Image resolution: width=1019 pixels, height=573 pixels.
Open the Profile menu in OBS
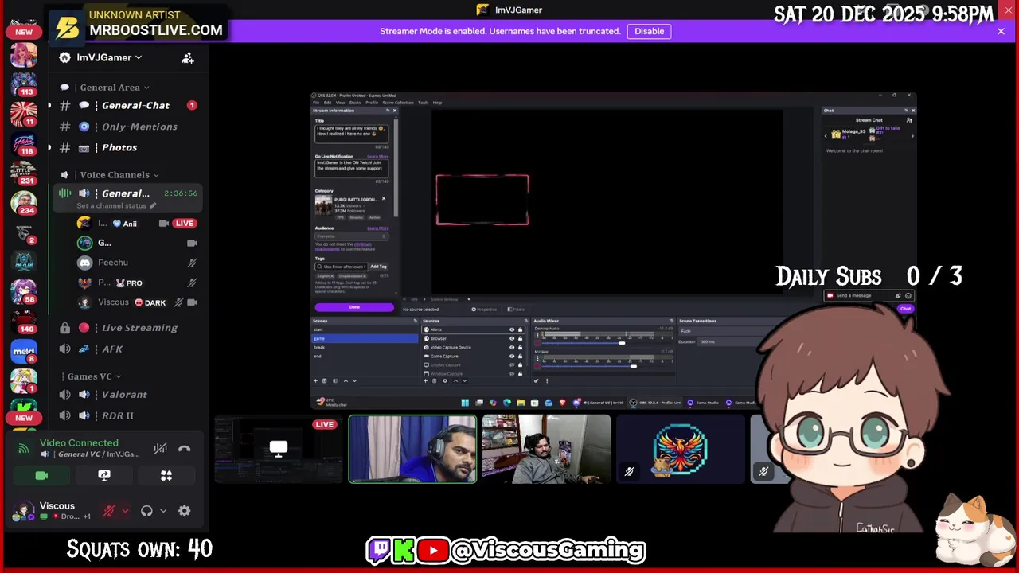pyautogui.click(x=372, y=103)
